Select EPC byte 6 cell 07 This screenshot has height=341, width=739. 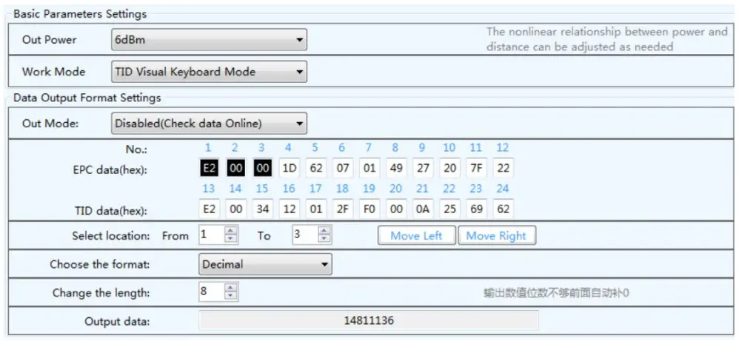coord(343,168)
